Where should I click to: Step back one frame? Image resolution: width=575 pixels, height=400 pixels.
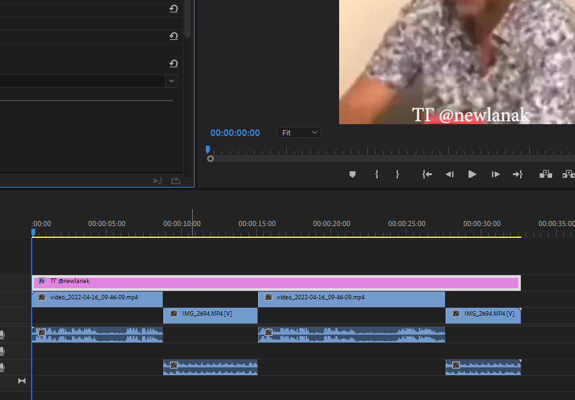[450, 175]
